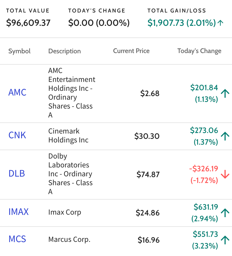
Task: Click the Cinemark Holdings Inc description
Action: (x=68, y=135)
